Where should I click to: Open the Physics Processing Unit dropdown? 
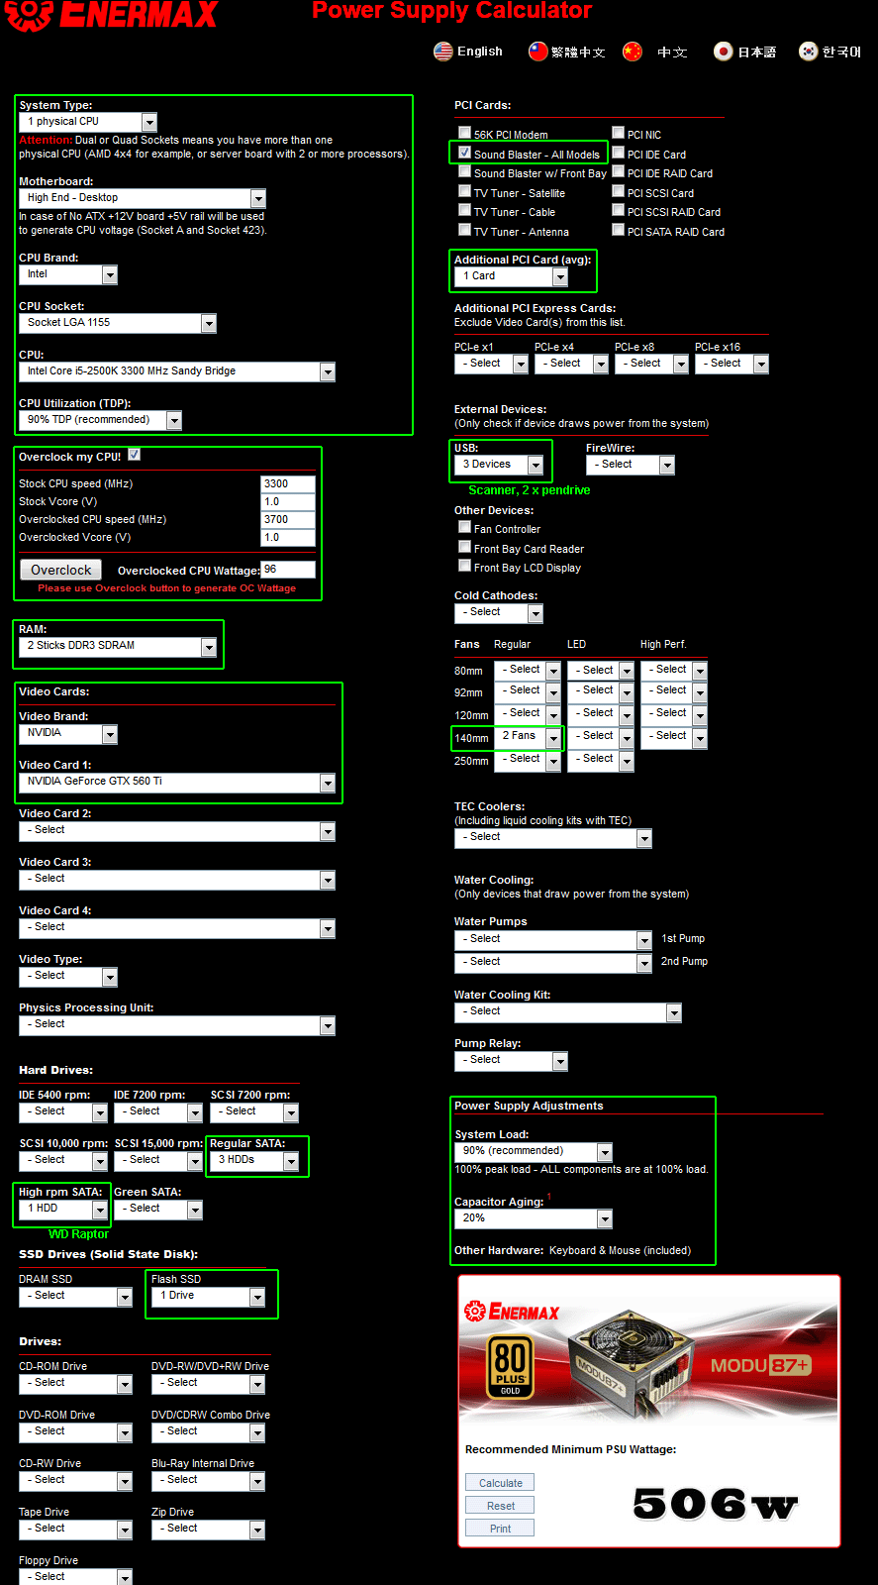[x=177, y=1024]
